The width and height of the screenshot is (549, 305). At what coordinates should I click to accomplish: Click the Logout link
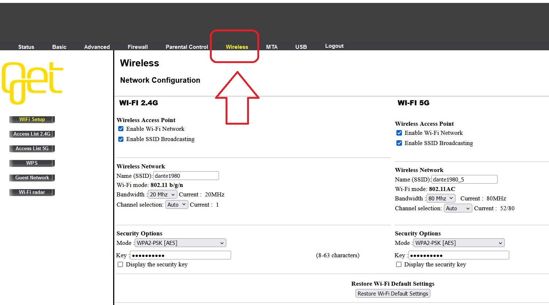(x=334, y=46)
